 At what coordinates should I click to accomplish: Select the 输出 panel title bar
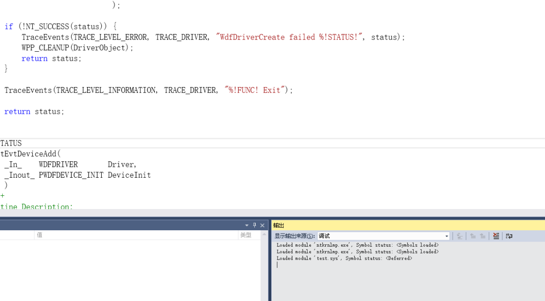(x=408, y=225)
